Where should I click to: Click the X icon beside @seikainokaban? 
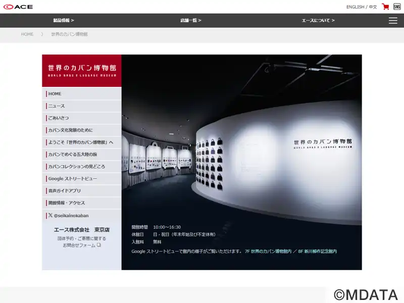click(50, 215)
